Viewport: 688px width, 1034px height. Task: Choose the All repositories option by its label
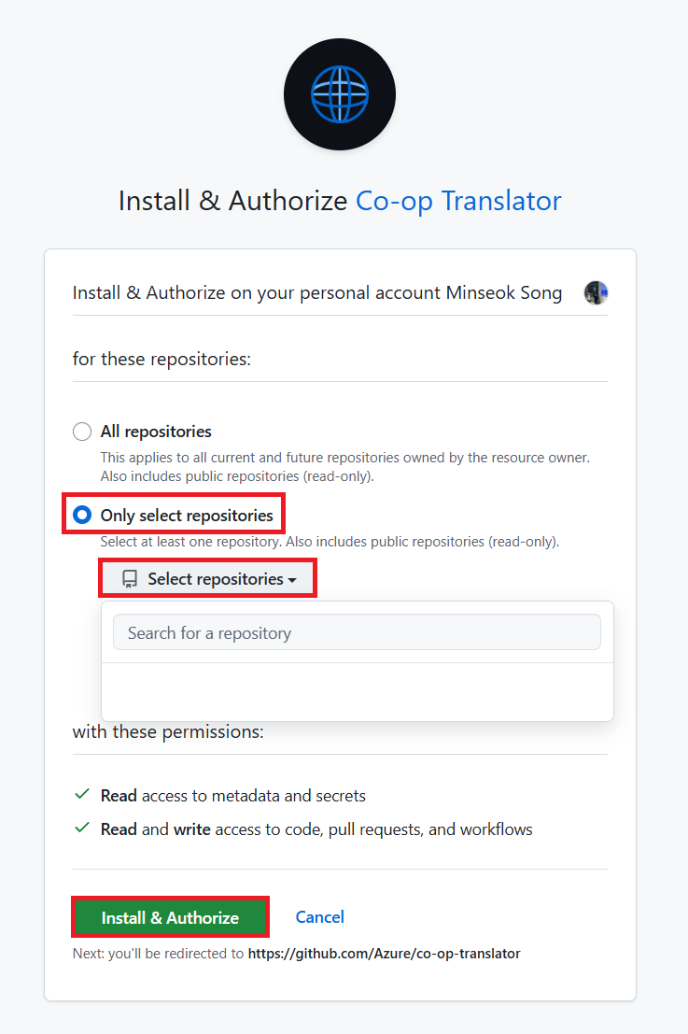pyautogui.click(x=155, y=432)
